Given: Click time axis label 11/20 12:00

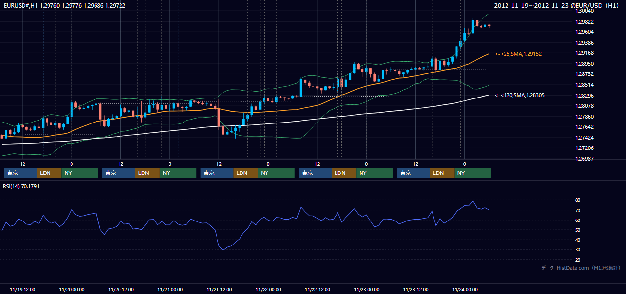Looking at the screenshot, I should [120, 289].
